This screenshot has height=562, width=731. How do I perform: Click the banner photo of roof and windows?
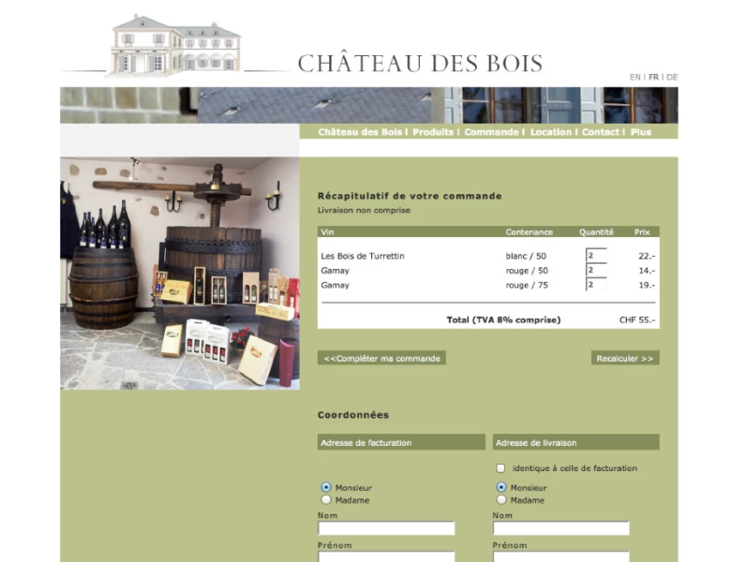[x=368, y=105]
